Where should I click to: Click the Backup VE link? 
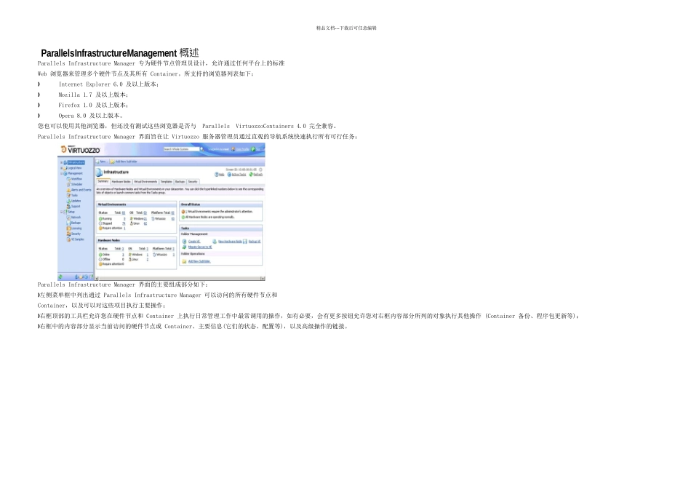[x=255, y=241]
